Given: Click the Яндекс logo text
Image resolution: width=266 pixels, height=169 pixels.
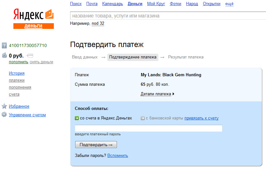Looking at the screenshot, I should 28,15.
